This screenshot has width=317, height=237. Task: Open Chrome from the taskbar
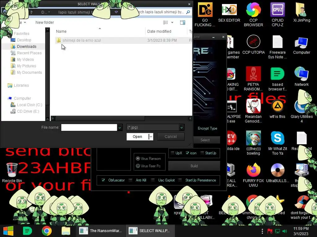coord(46,231)
